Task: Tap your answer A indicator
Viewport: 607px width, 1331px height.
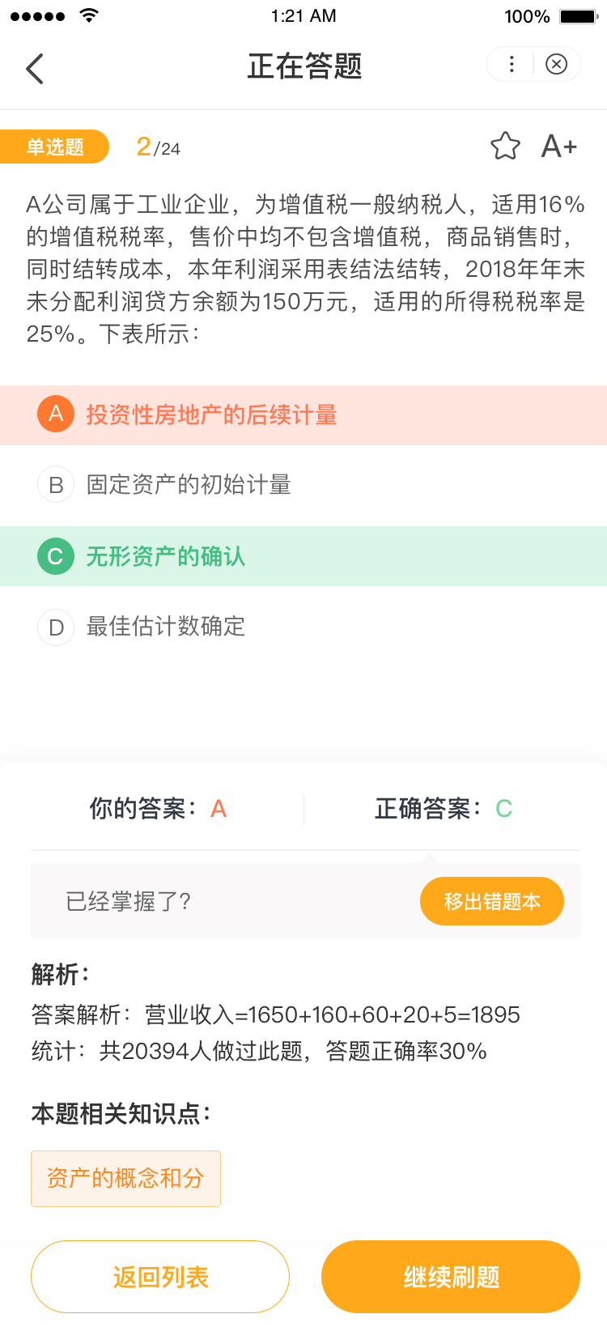Action: pyautogui.click(x=219, y=809)
